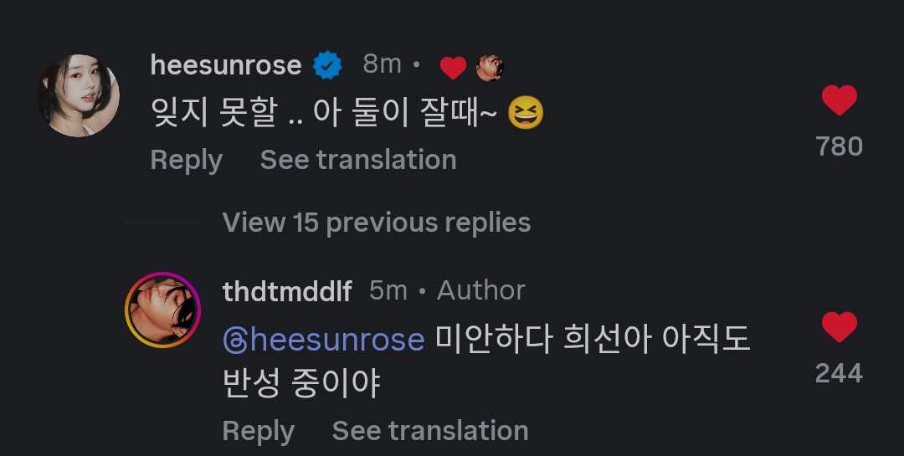
Task: Reply to heesunrose's comment
Action: pos(186,160)
